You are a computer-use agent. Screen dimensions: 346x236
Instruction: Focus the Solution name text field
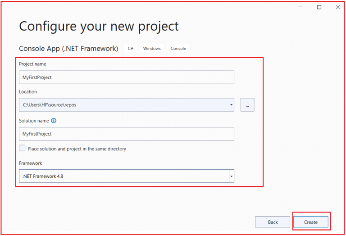coord(127,134)
